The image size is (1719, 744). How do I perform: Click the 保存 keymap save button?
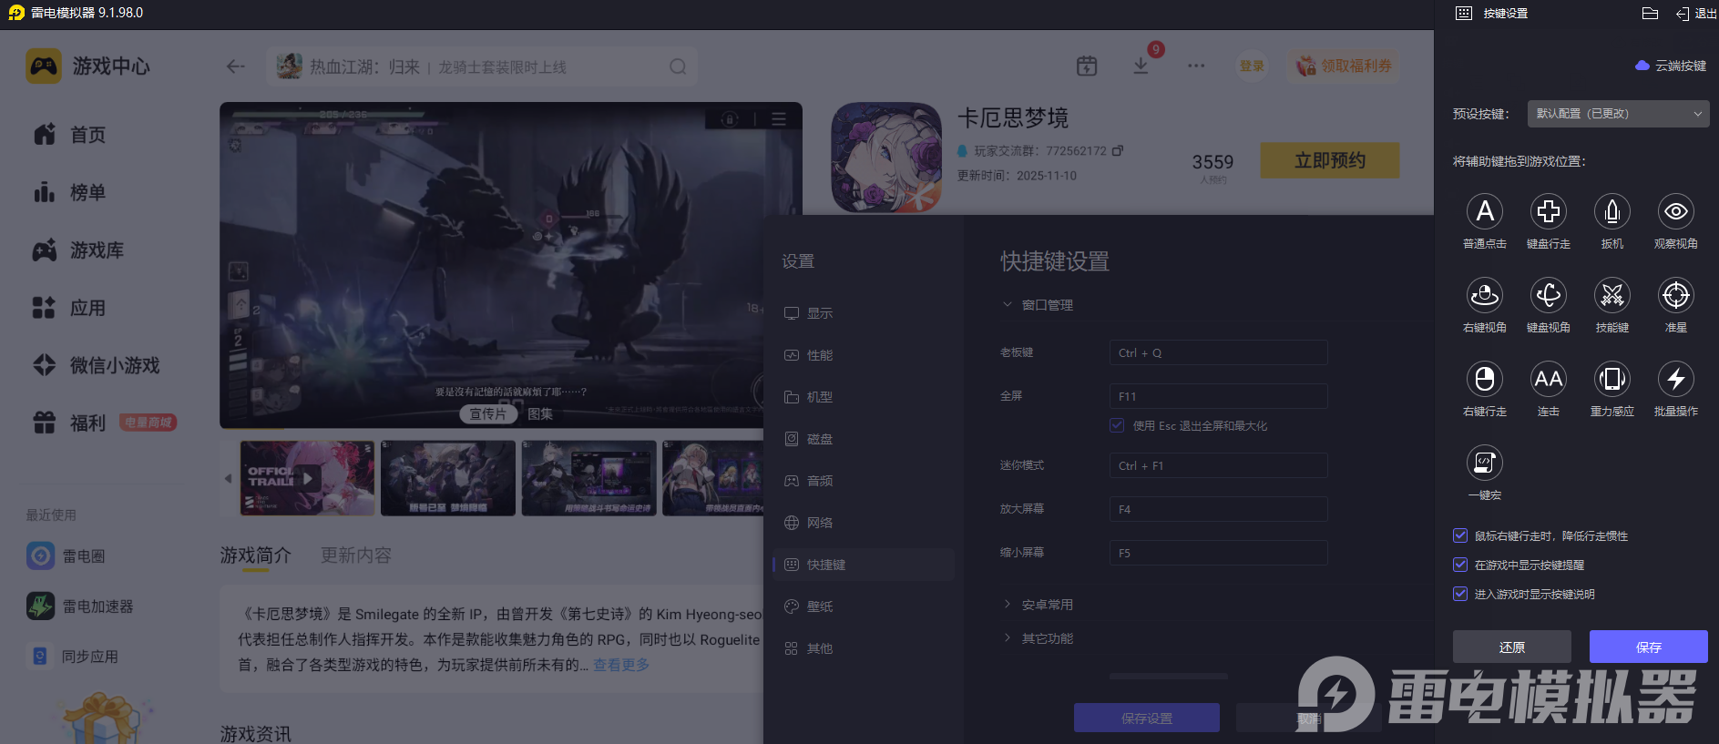tap(1649, 647)
